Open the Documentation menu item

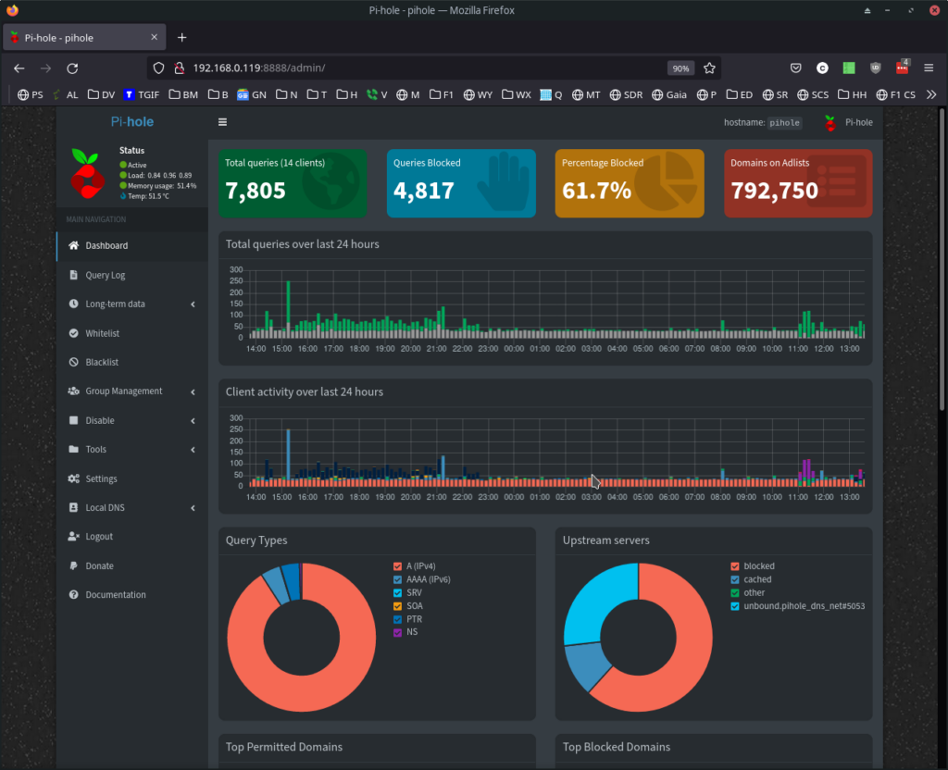pyautogui.click(x=132, y=595)
